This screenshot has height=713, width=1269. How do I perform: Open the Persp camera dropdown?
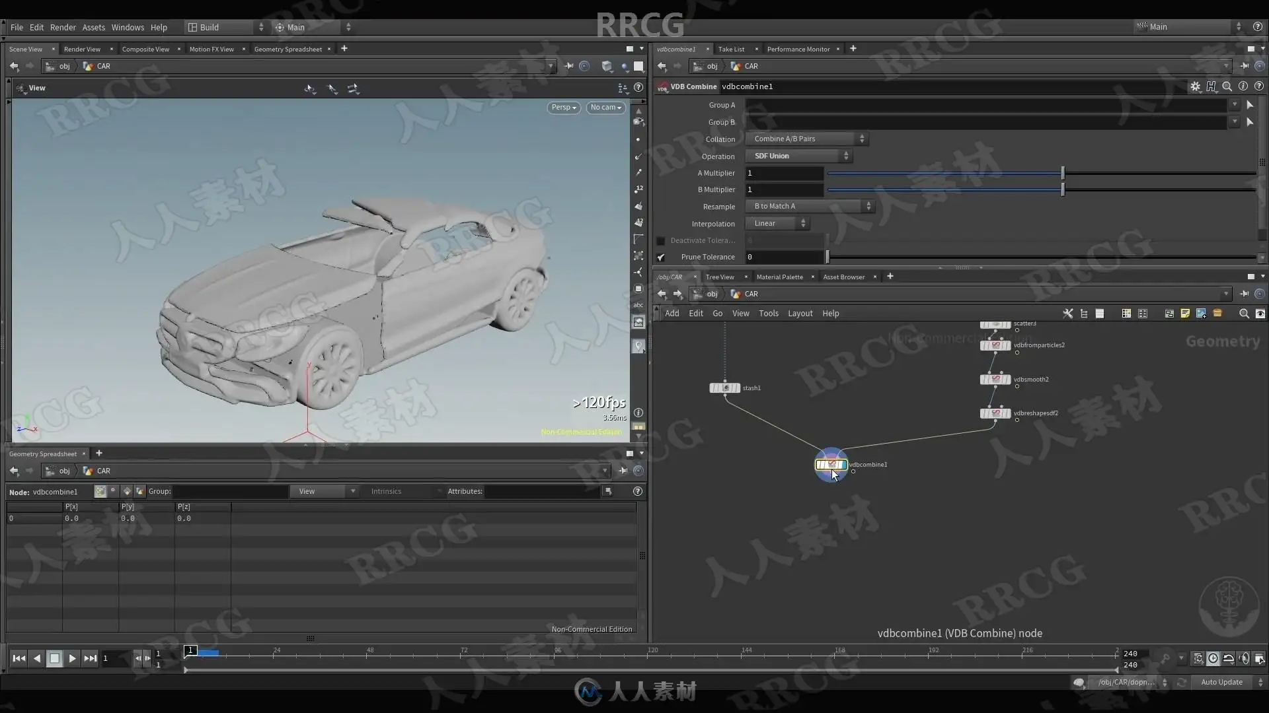564,108
